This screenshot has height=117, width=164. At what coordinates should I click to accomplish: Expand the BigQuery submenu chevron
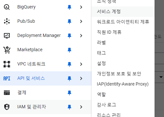tap(81, 7)
